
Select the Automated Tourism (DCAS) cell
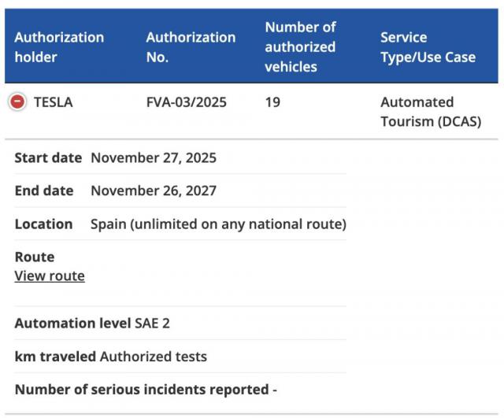tap(430, 112)
